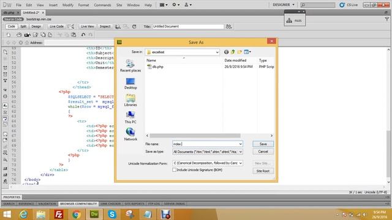This screenshot has height=220, width=392.
Task: Open the Insert menu
Action: tap(53, 5)
